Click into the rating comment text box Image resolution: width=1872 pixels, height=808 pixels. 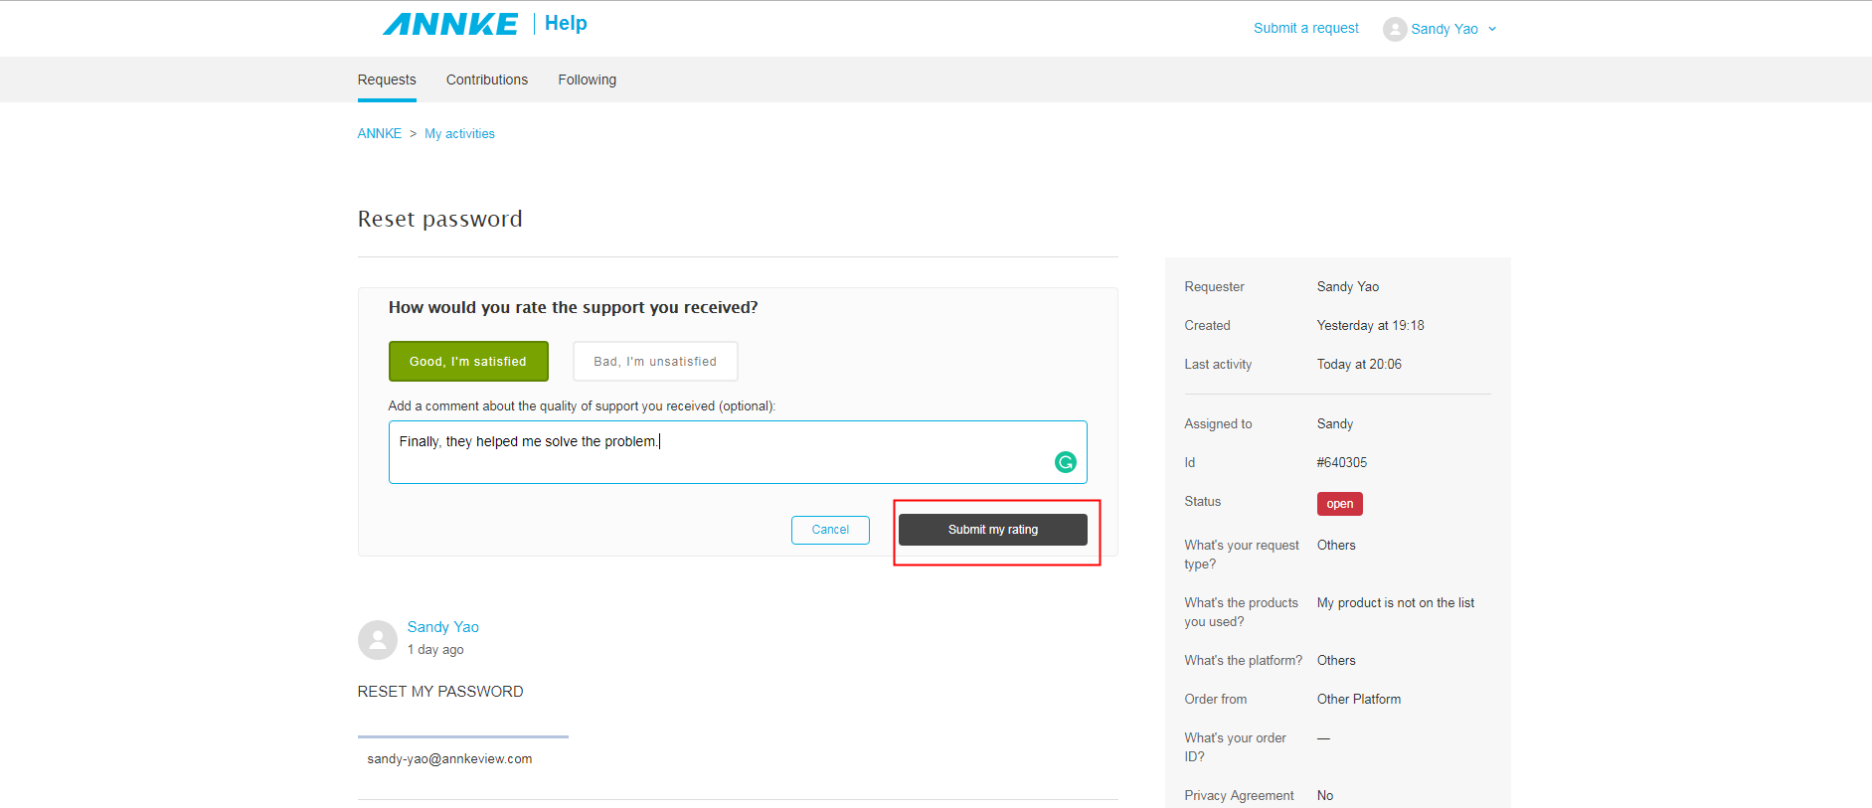pyautogui.click(x=738, y=452)
